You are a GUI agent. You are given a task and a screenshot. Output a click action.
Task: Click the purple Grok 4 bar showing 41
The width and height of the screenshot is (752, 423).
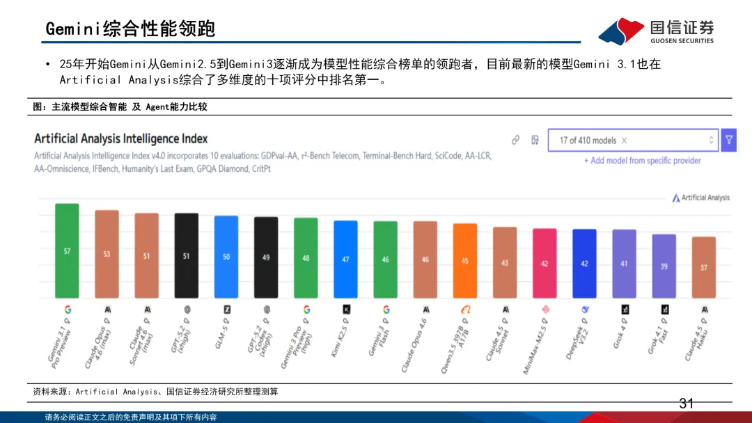625,264
